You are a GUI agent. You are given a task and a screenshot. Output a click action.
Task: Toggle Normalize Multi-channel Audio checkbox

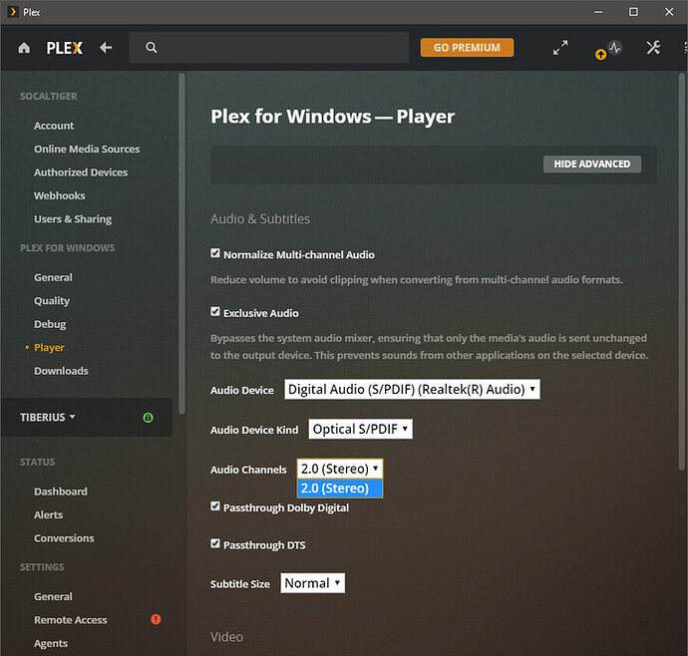click(215, 253)
